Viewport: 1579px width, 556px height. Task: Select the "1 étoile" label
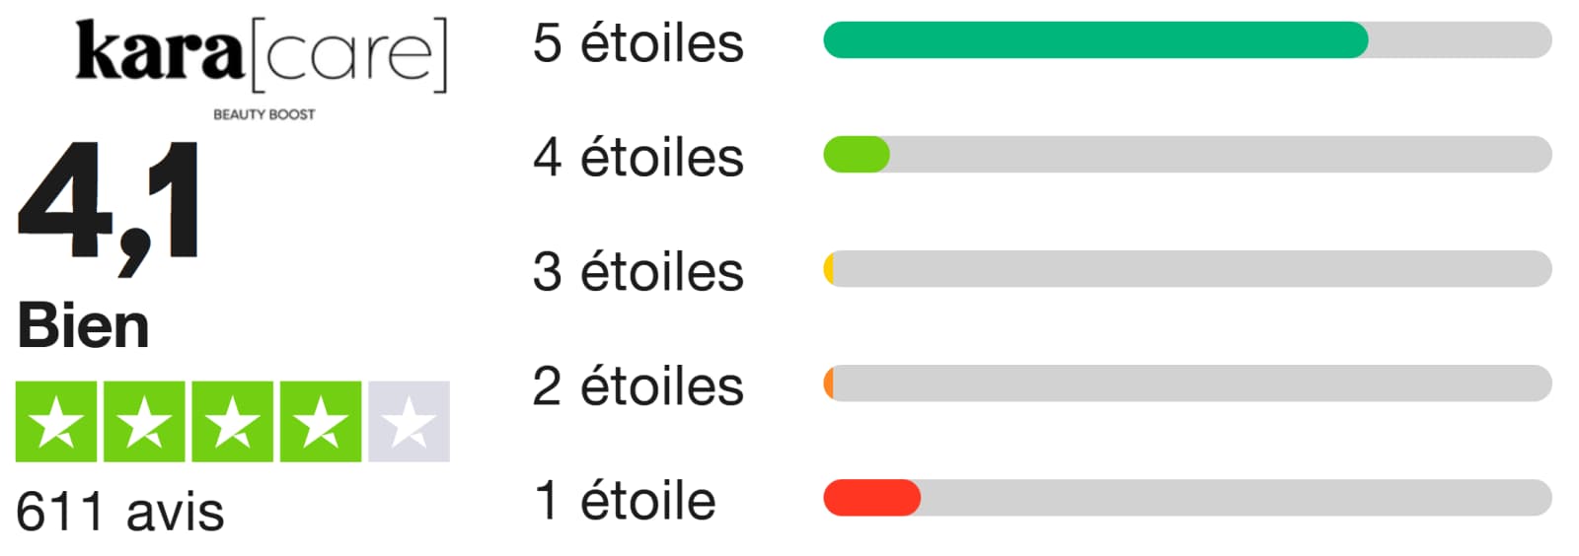[x=624, y=501]
